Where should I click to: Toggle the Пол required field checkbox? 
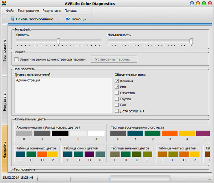(117, 105)
